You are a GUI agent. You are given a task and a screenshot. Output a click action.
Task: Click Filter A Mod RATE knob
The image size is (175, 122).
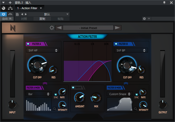coord(62,92)
